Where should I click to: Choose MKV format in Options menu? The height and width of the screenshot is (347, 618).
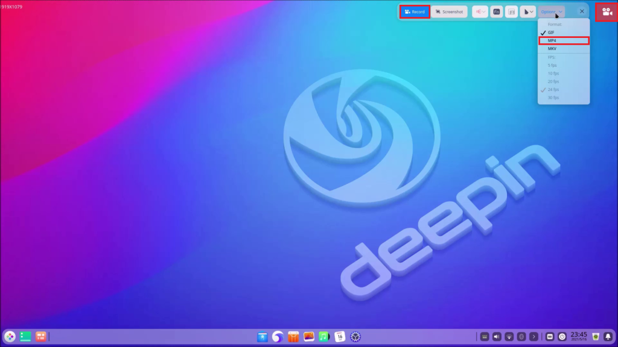pos(552,48)
